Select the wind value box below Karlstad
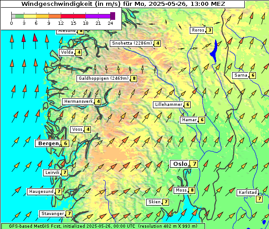Image resolution: width=269 pixels, height=229 pixels. (260, 199)
